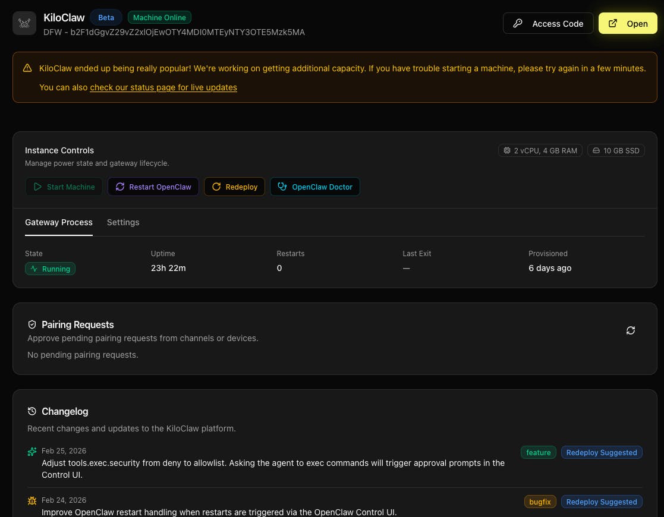This screenshot has width=664, height=517.
Task: Follow the status page for live updates link
Action: tap(163, 87)
